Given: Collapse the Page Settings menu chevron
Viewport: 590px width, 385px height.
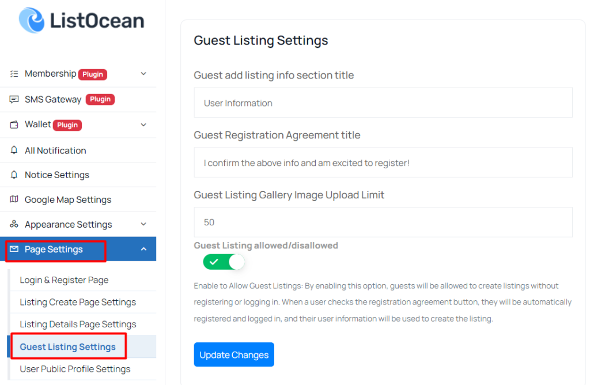Looking at the screenshot, I should tap(143, 249).
